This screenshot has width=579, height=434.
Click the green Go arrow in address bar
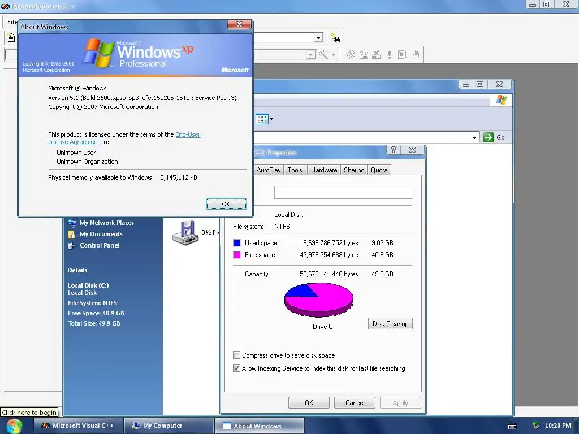(489, 137)
